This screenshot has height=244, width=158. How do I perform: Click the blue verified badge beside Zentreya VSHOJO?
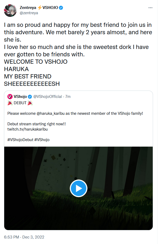point(61,8)
